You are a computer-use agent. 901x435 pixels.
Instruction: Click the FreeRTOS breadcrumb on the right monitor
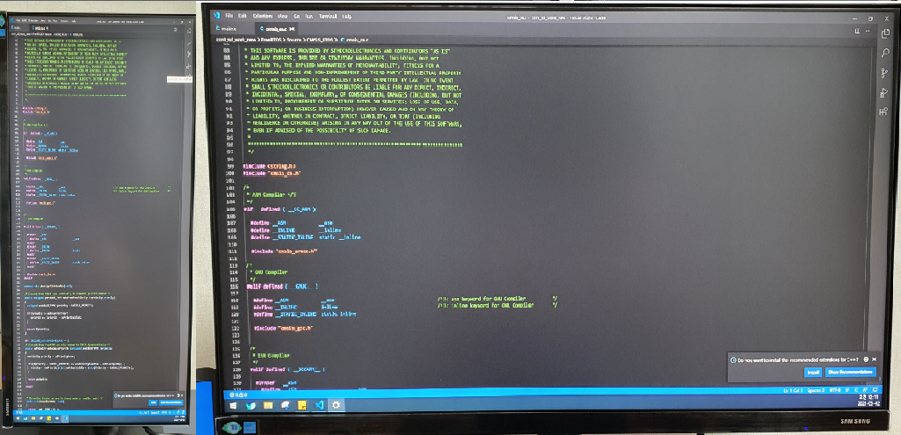click(272, 40)
